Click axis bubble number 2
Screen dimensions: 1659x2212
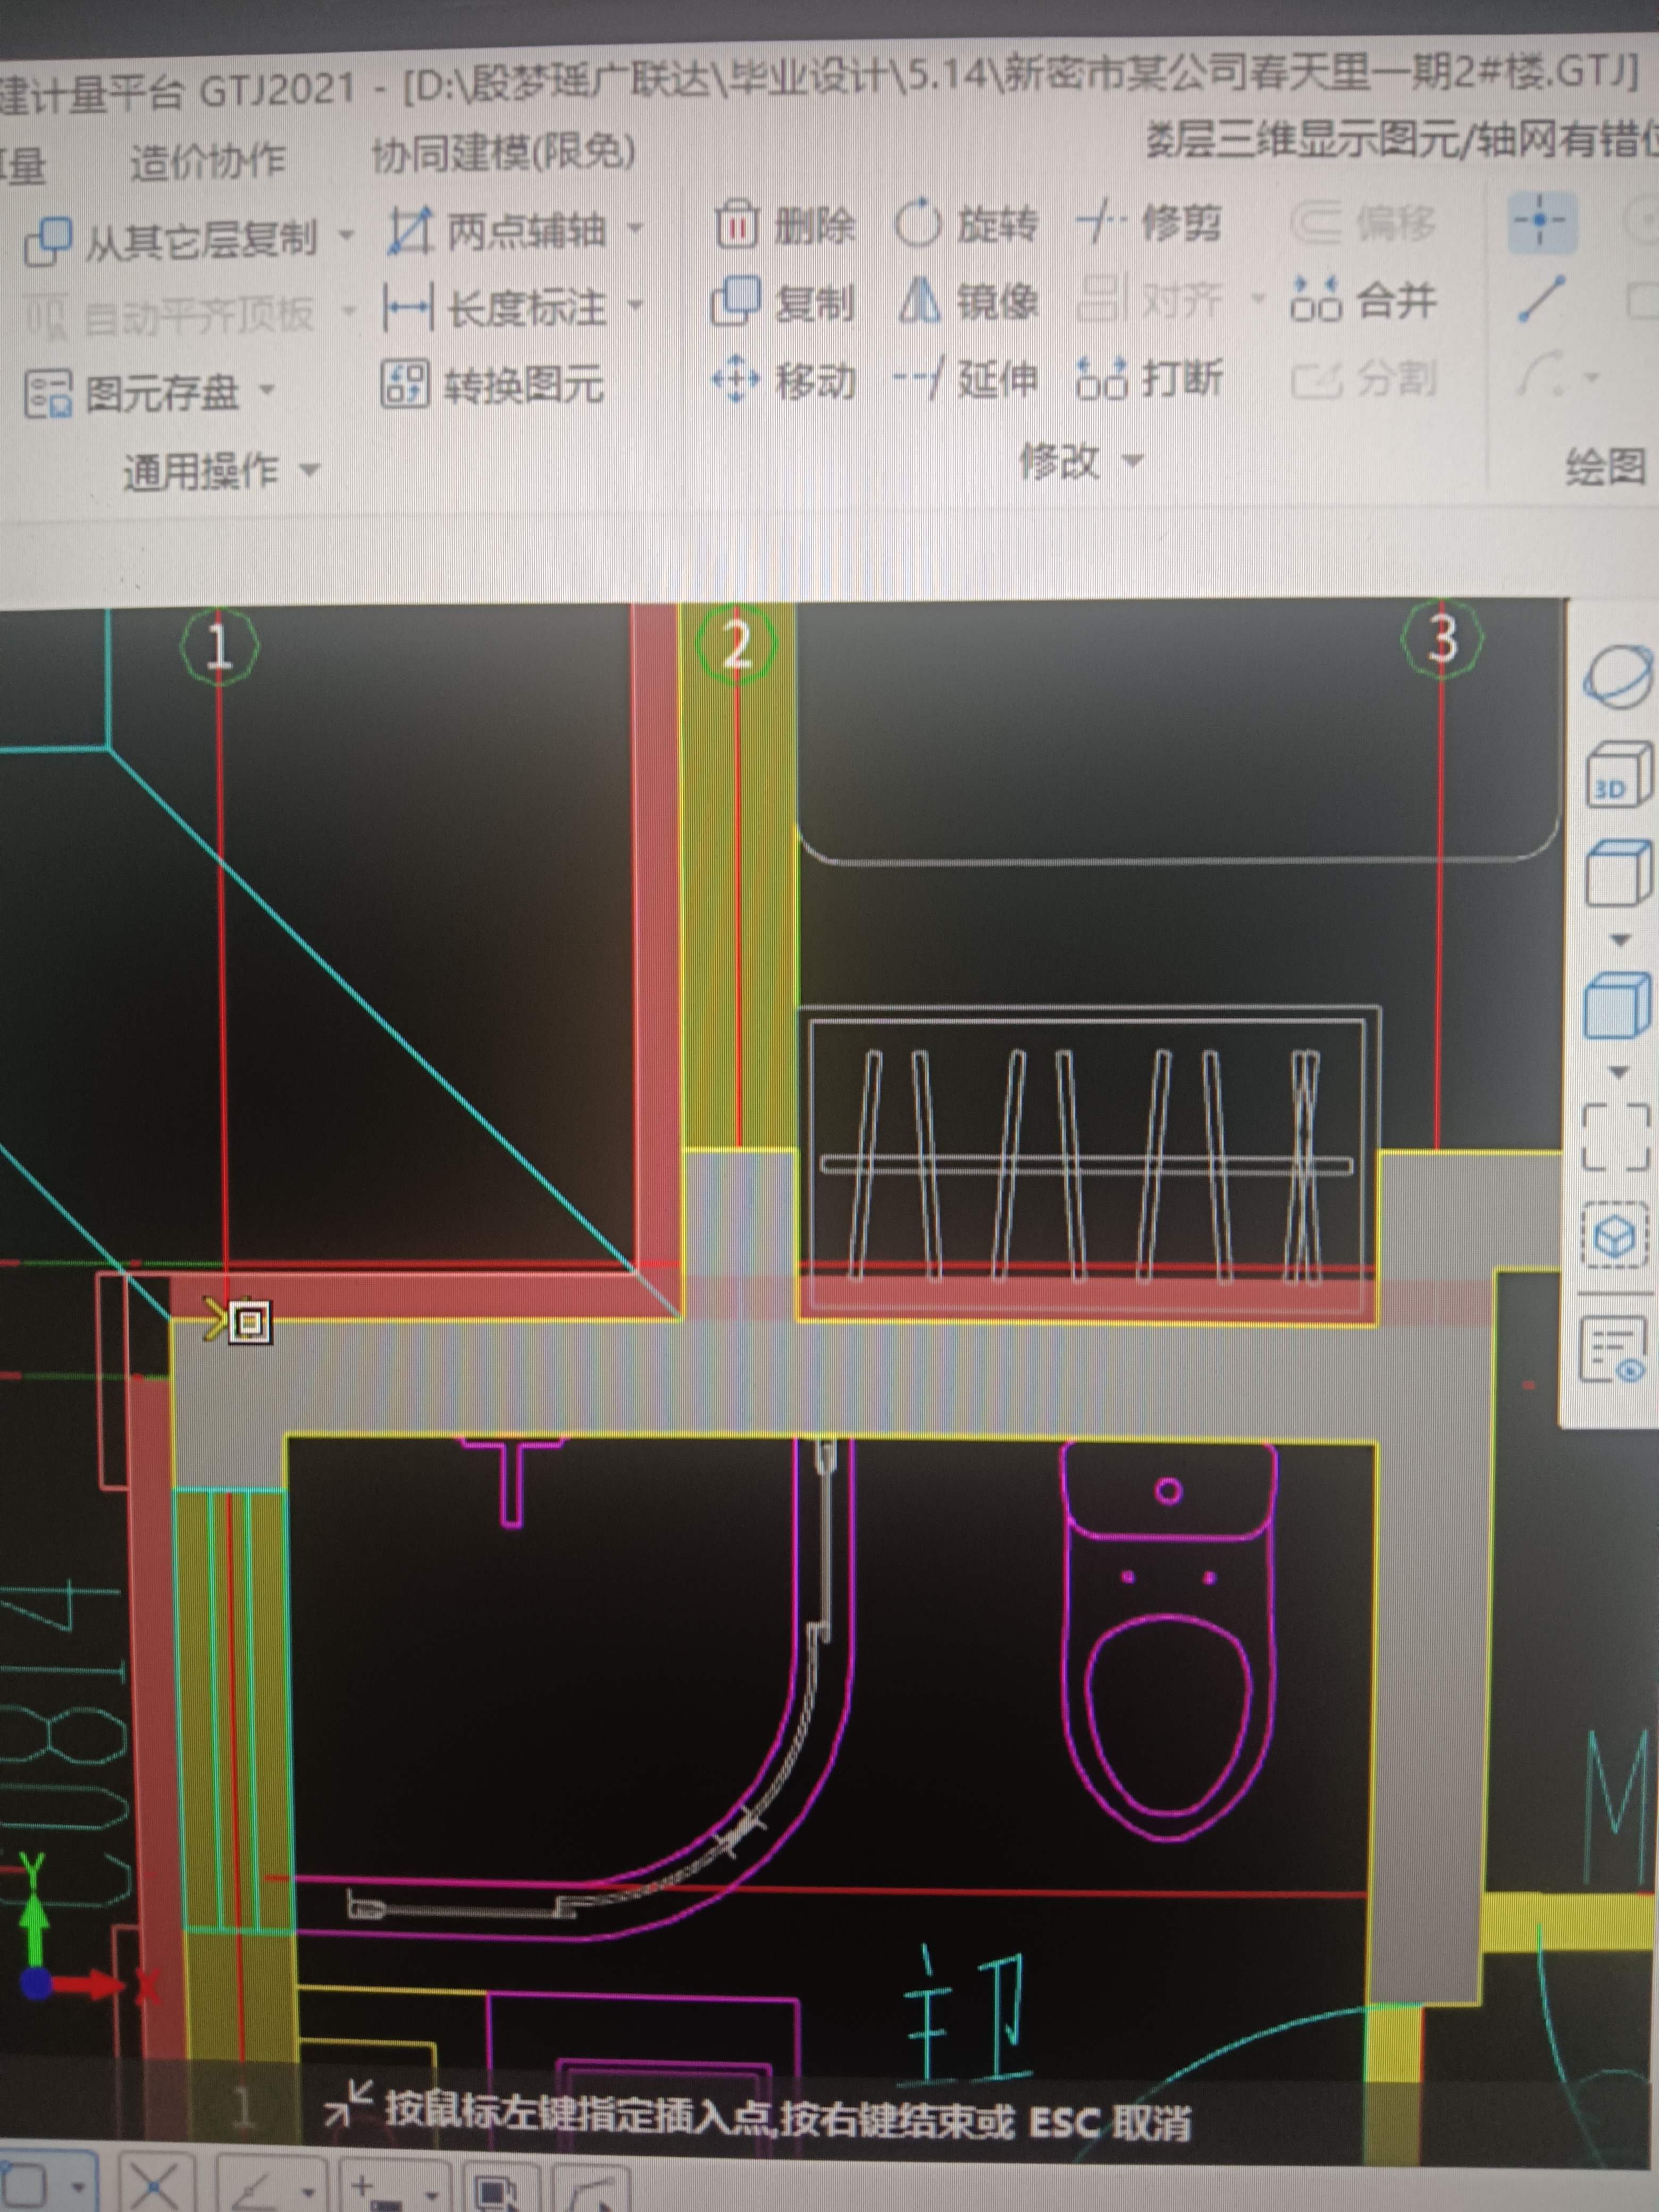pyautogui.click(x=736, y=644)
